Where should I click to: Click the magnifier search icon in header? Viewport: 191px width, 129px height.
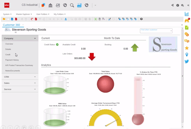point(72,5)
